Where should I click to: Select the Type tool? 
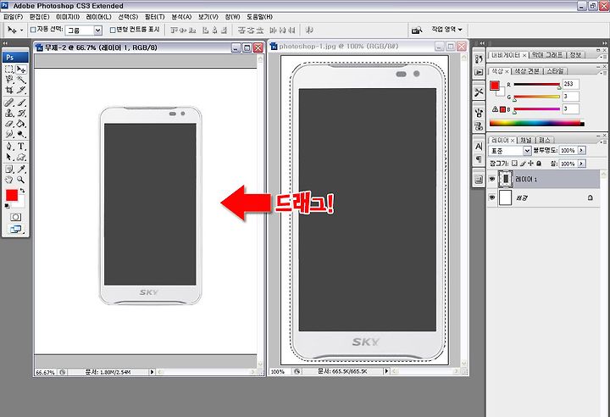pyautogui.click(x=21, y=147)
